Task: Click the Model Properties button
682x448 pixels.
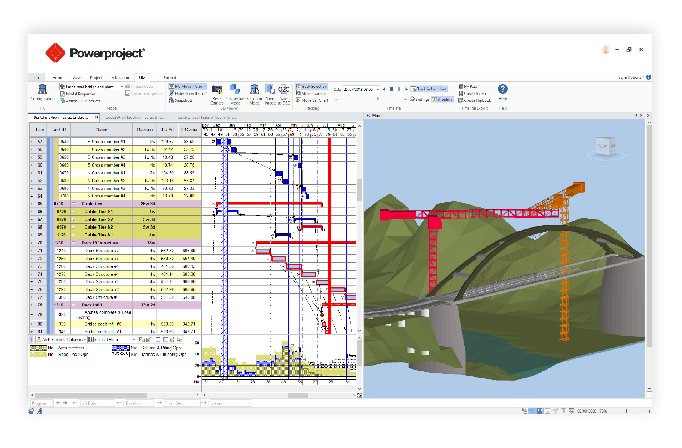Action: pos(80,94)
